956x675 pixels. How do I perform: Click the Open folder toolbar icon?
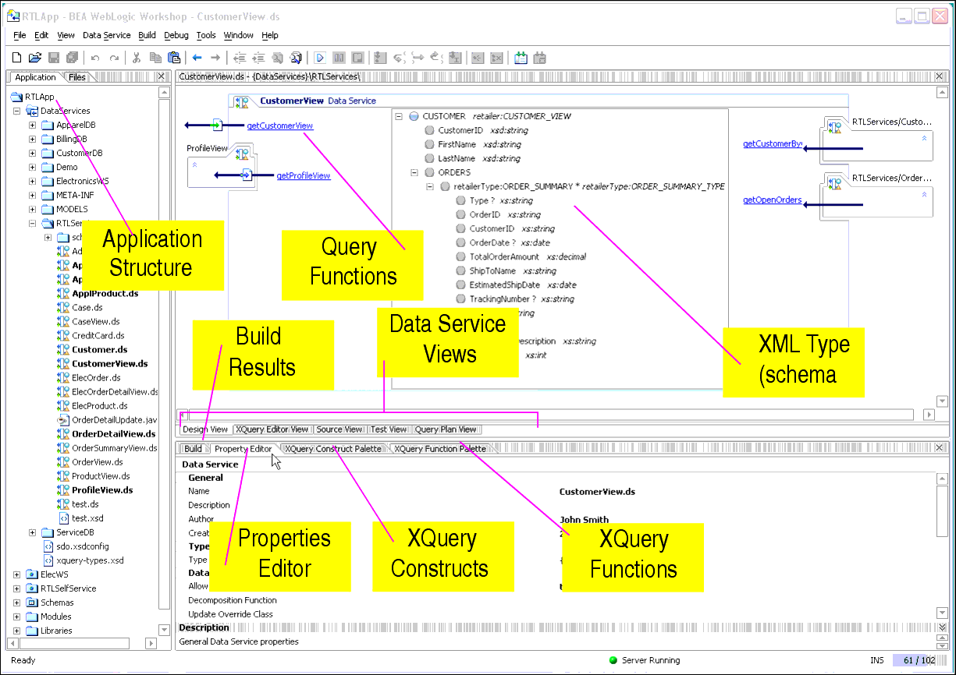click(35, 58)
